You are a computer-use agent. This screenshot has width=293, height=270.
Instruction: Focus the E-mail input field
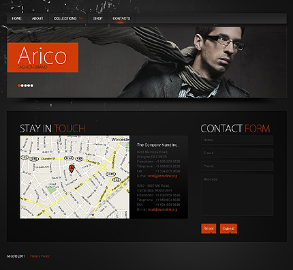coord(237,153)
